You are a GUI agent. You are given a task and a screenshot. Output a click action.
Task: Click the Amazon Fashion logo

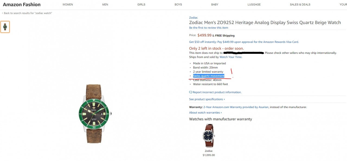tap(22, 5)
